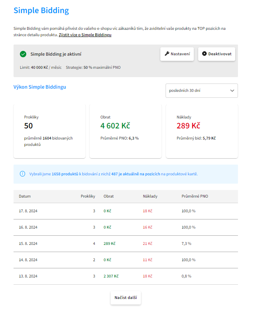This screenshot has width=275, height=326.
Task: Click 'Průměrný bid: 5,79 Kč' text
Action: click(x=196, y=138)
